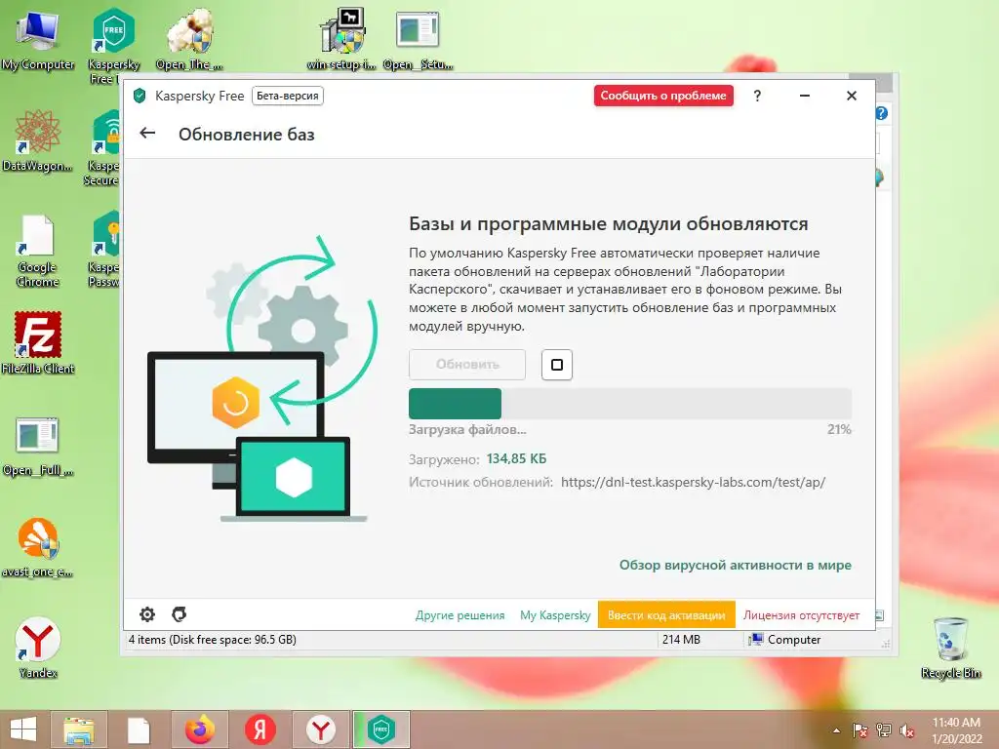Open help with the question mark button
The height and width of the screenshot is (749, 999).
(x=757, y=96)
